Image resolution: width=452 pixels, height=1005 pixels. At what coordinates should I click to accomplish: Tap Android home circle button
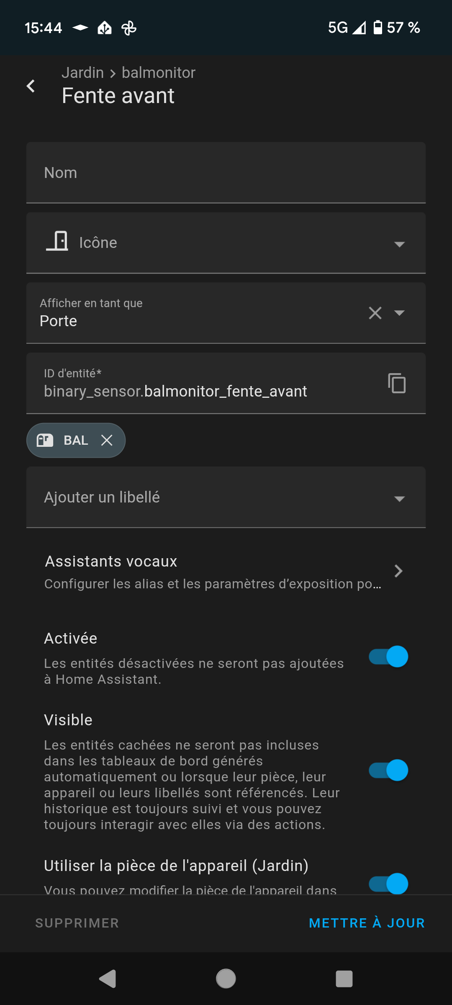pos(226,979)
